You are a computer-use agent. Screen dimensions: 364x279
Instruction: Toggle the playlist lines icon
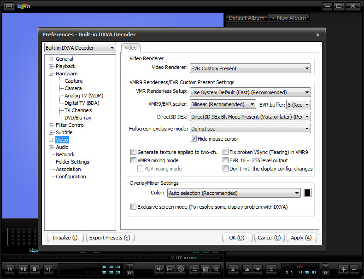[216, 269]
